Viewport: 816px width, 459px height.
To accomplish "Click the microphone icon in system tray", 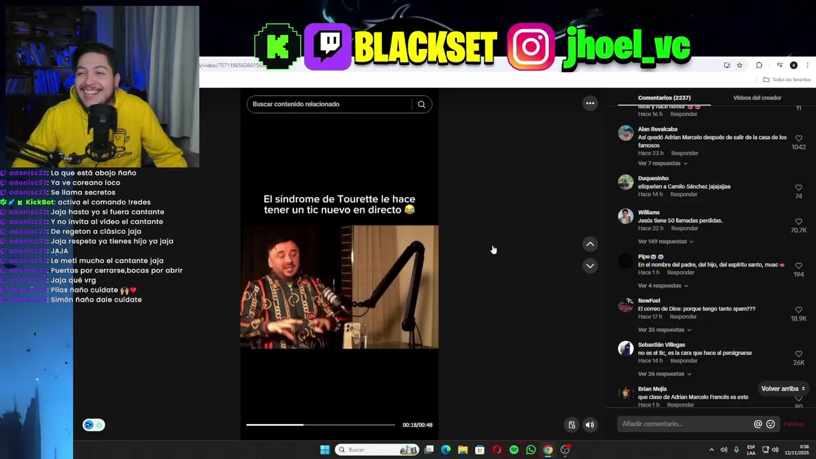I will [x=736, y=450].
